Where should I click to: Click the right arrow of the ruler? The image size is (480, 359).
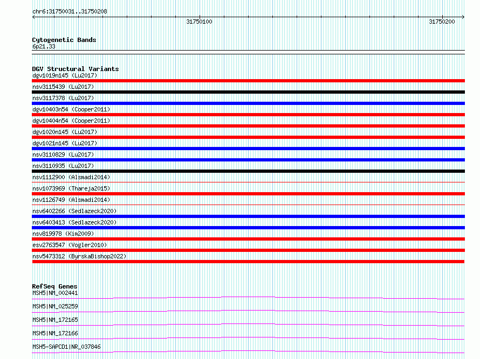463,17
